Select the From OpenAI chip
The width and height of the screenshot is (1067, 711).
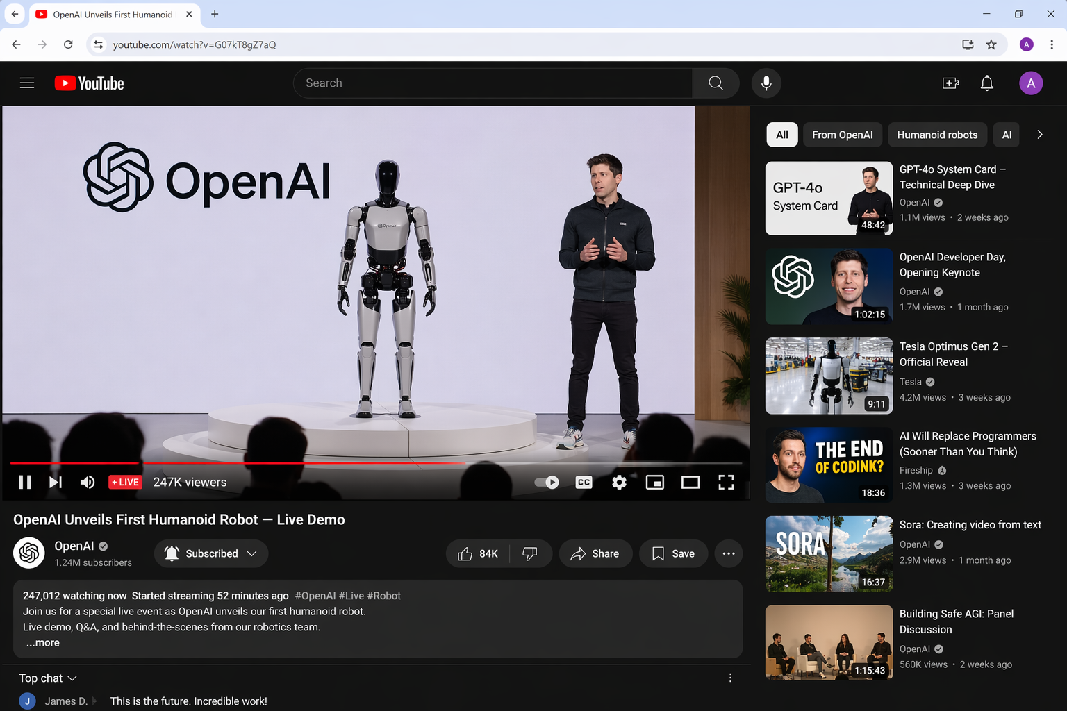pyautogui.click(x=843, y=135)
